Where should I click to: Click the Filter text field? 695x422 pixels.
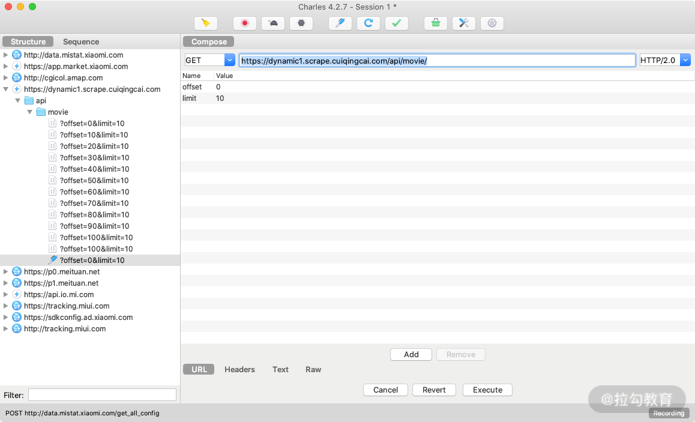point(103,395)
